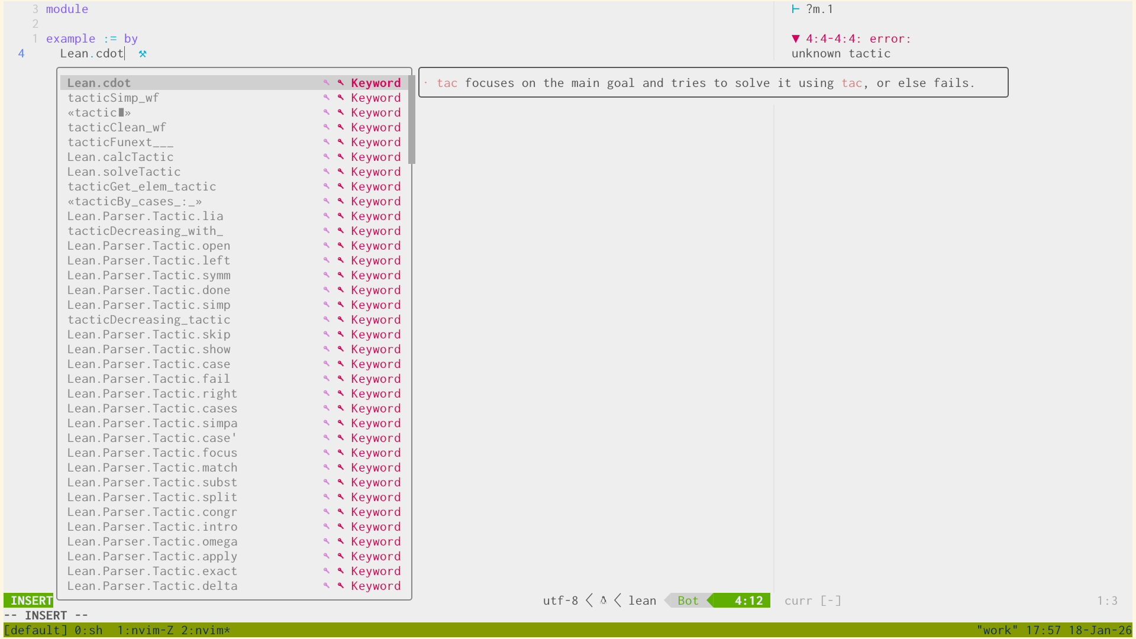Select Lean.Parser.Tactic.intro completion item
This screenshot has width=1136, height=639.
click(x=152, y=527)
